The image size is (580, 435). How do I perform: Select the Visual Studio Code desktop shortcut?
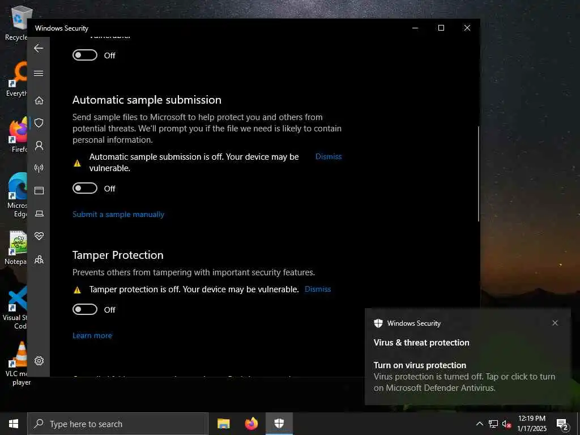point(15,307)
